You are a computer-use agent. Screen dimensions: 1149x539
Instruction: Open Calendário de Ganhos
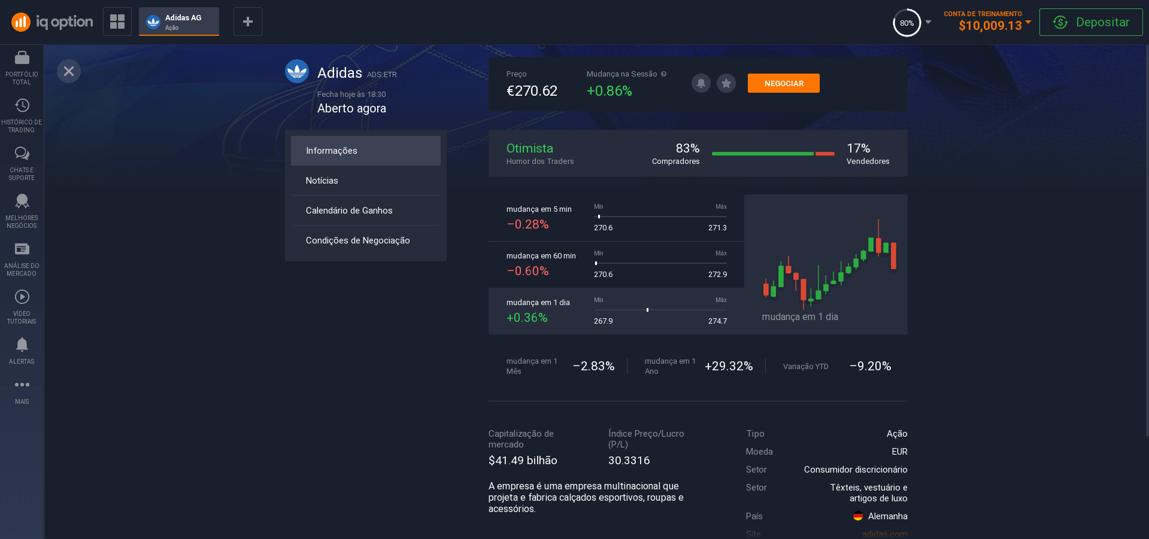[x=366, y=211]
